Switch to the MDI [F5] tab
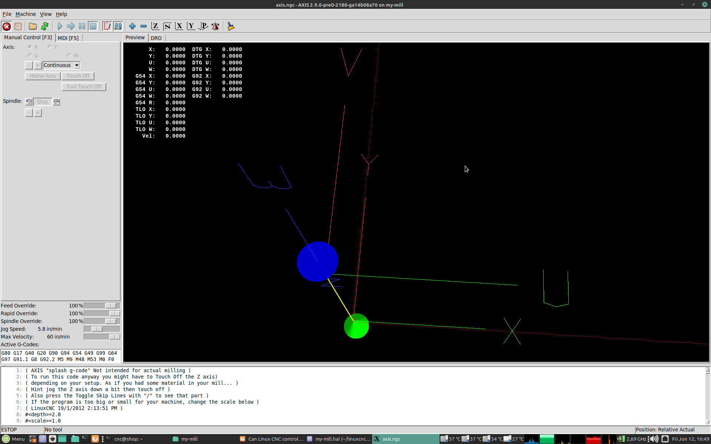 [x=68, y=38]
